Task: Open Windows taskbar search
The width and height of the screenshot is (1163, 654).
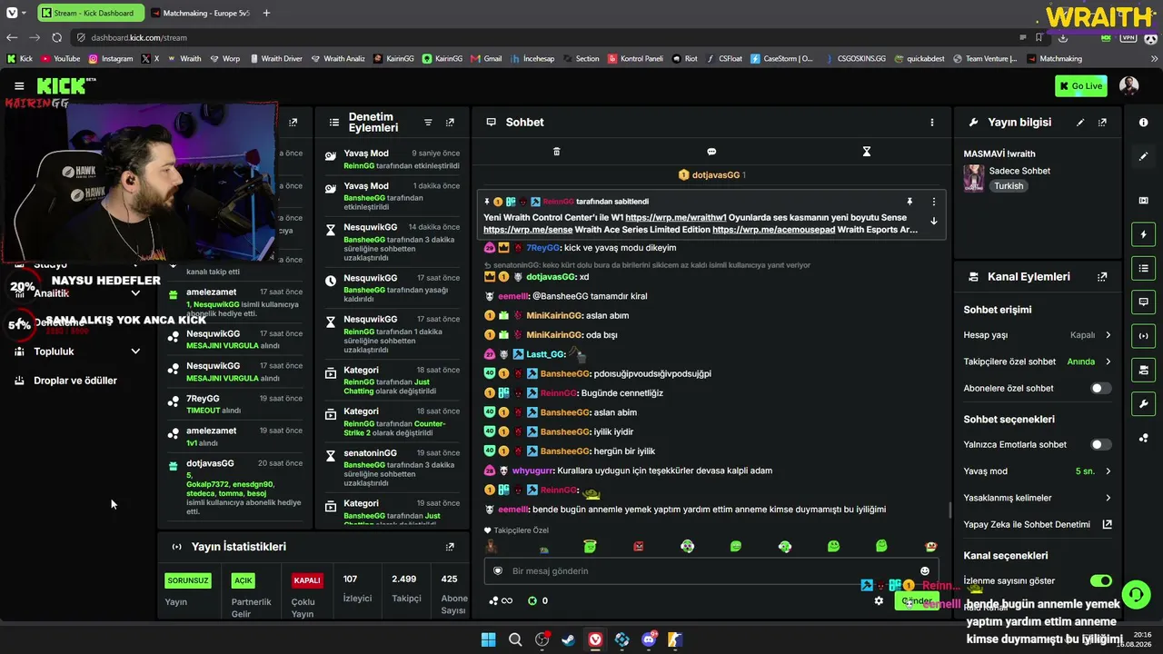Action: (515, 639)
